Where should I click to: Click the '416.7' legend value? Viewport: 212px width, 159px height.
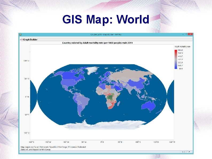tap(180, 56)
